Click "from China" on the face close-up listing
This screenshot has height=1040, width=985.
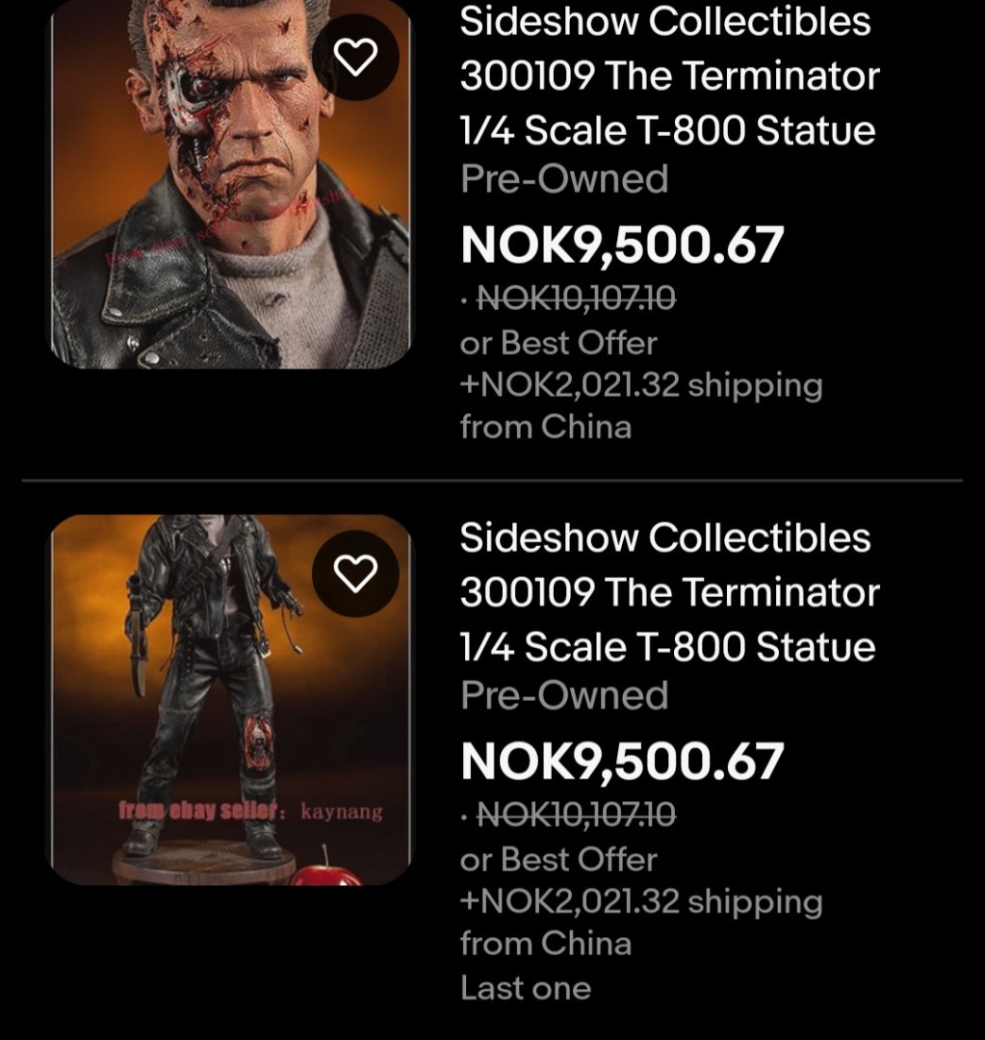coord(545,427)
